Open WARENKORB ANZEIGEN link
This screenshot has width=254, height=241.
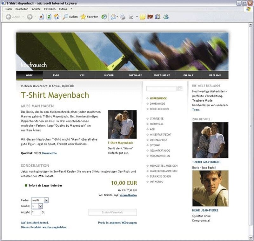tap(164, 171)
